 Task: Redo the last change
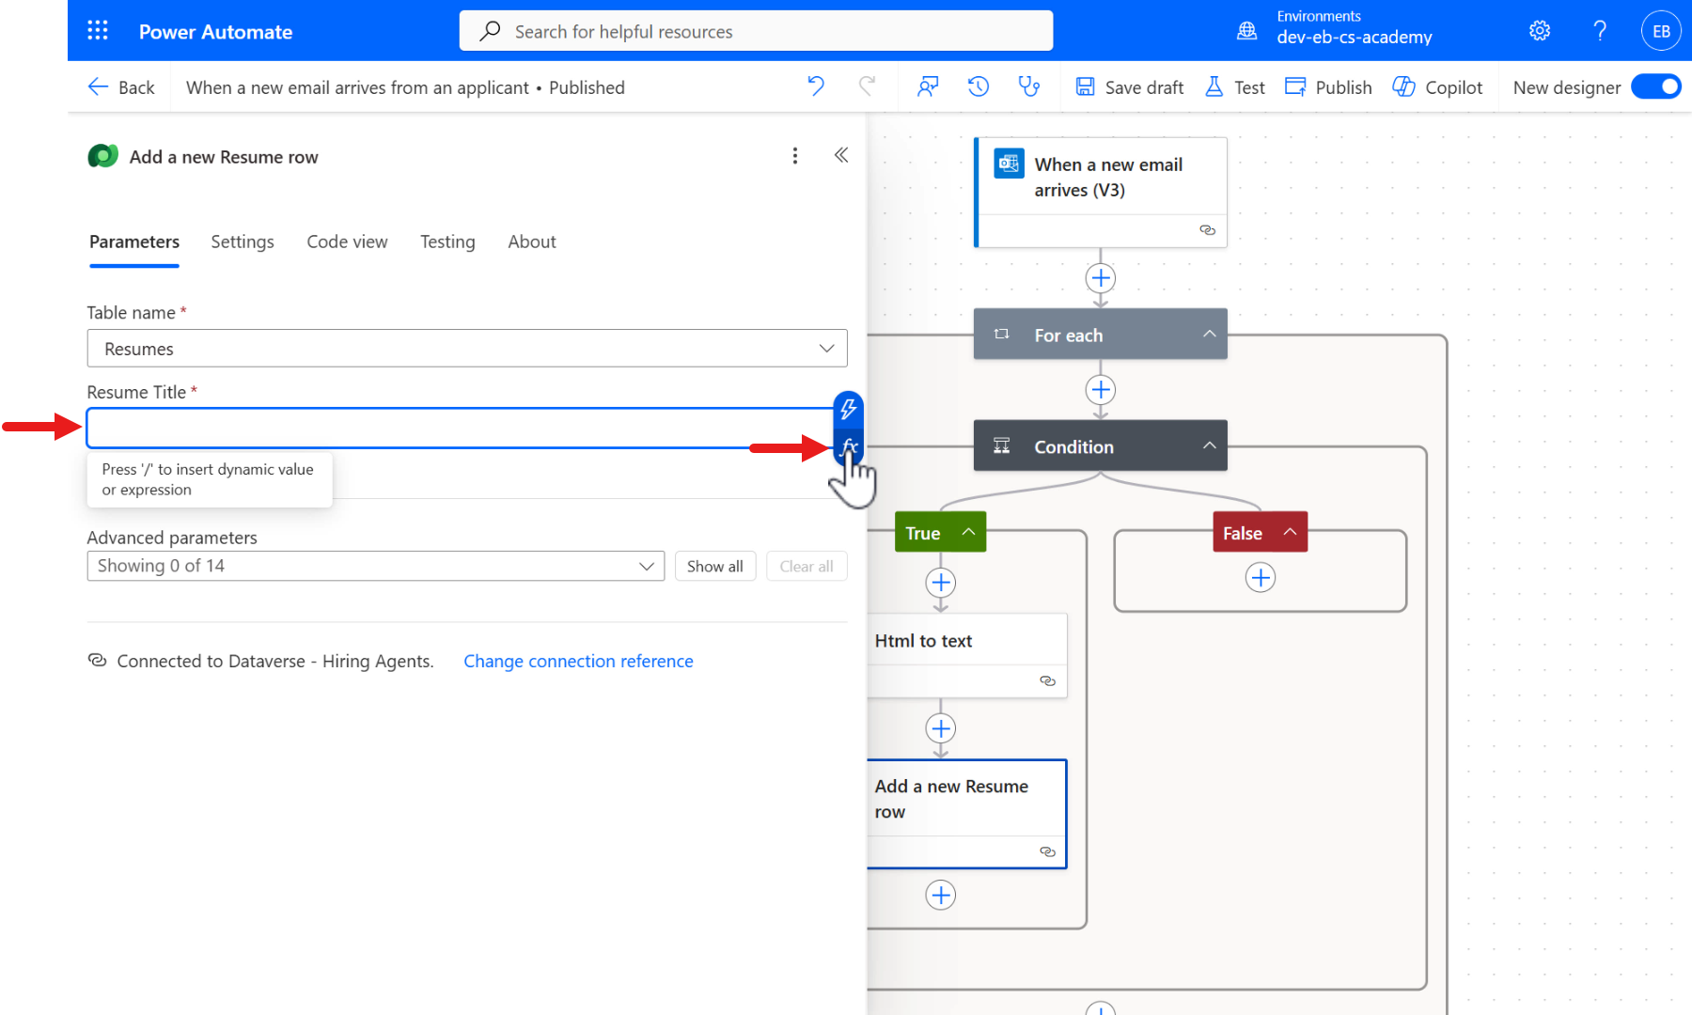pos(867,86)
